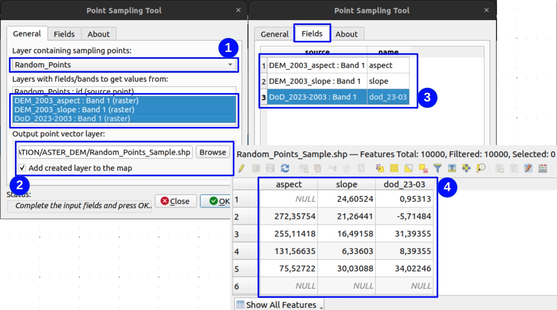Open the Random_Points sampling layer dropdown
The height and width of the screenshot is (310, 557).
pyautogui.click(x=124, y=65)
